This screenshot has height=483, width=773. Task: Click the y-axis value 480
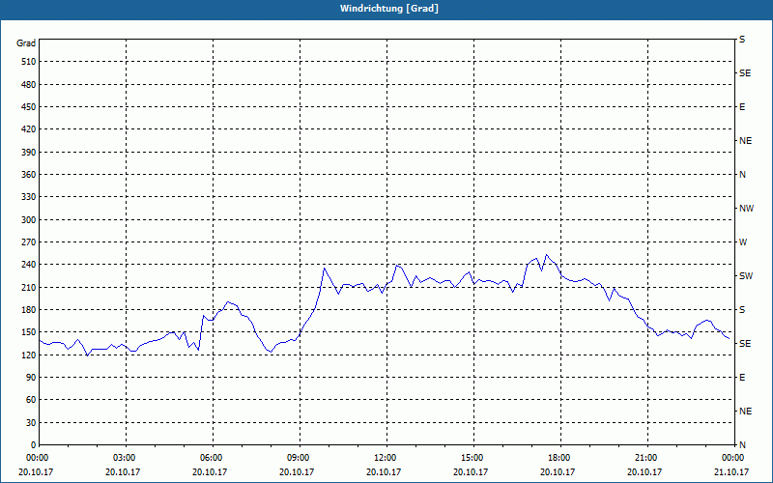(29, 85)
